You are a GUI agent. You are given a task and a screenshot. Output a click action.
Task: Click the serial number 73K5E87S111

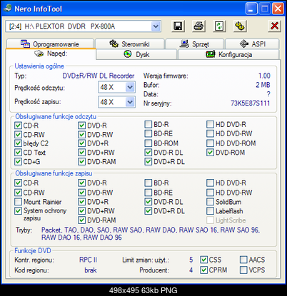[251, 103]
